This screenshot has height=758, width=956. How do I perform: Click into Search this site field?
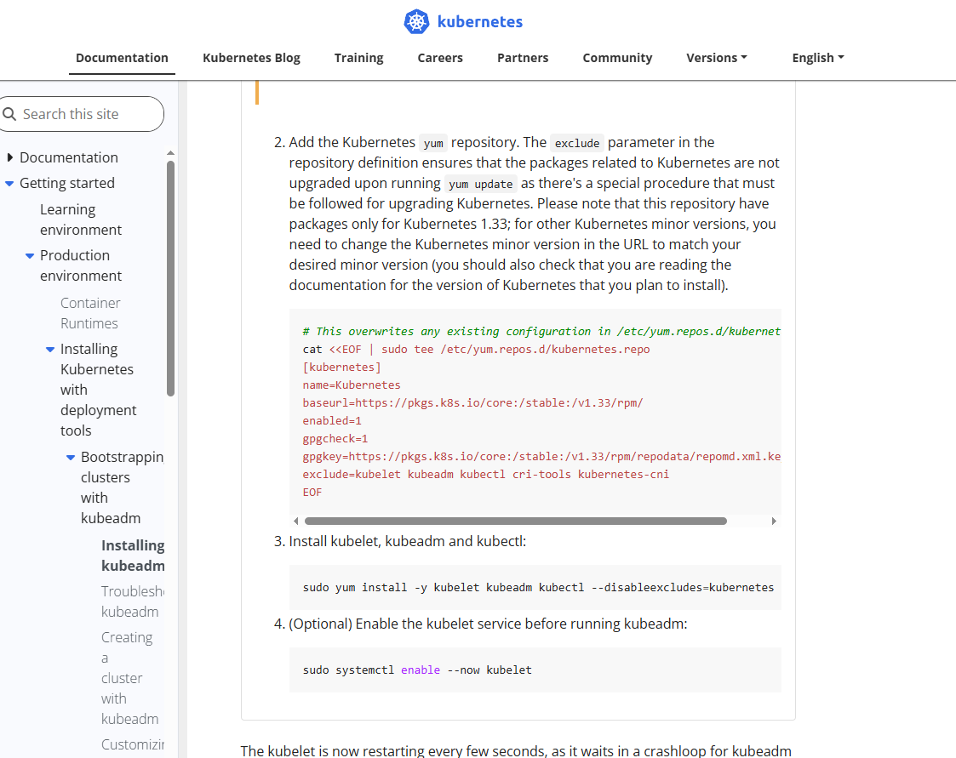point(82,114)
